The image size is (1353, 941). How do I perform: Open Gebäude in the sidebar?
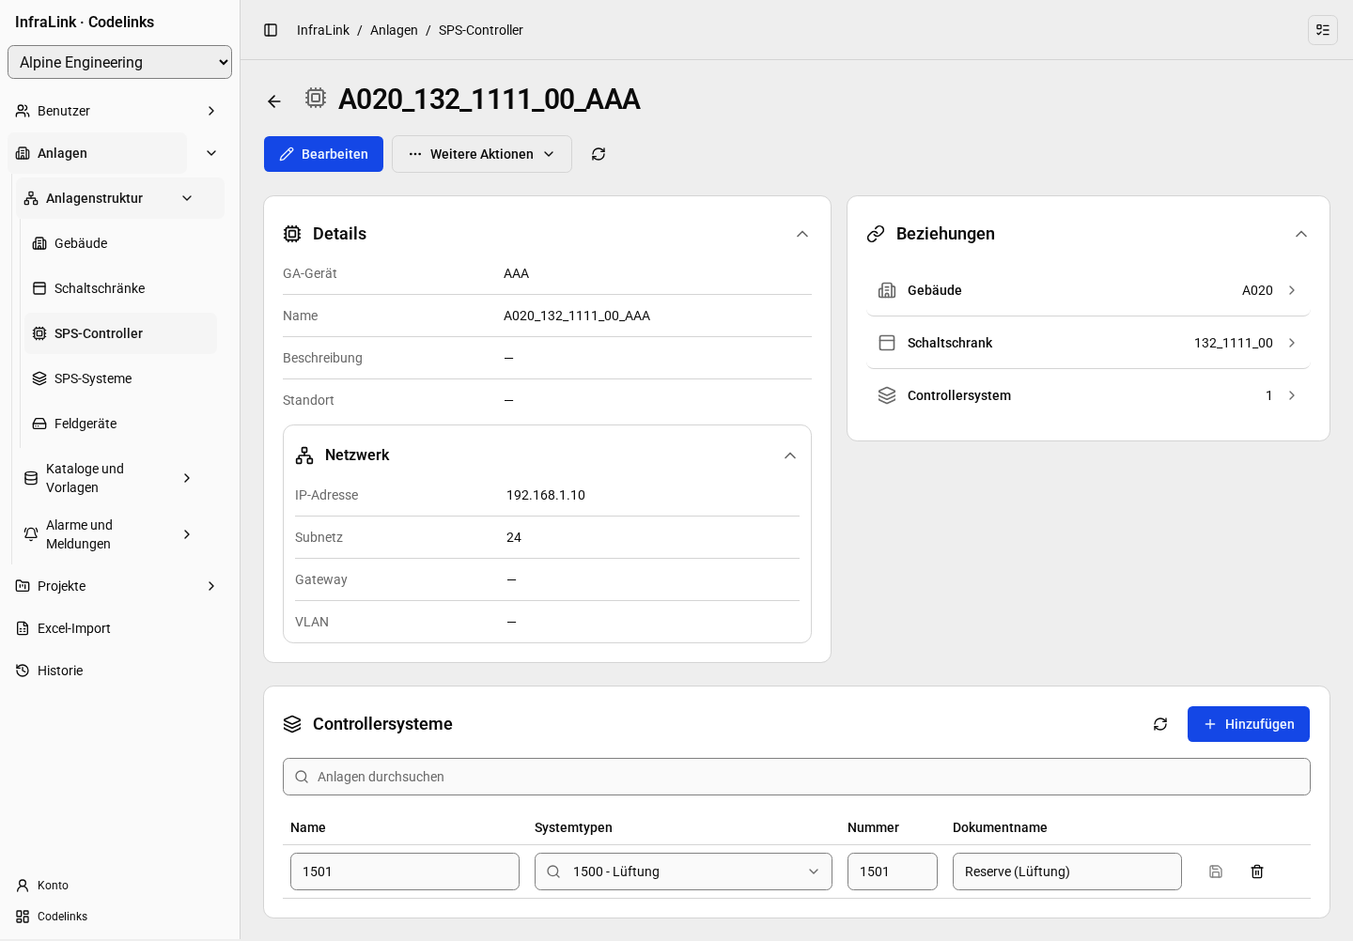(120, 243)
